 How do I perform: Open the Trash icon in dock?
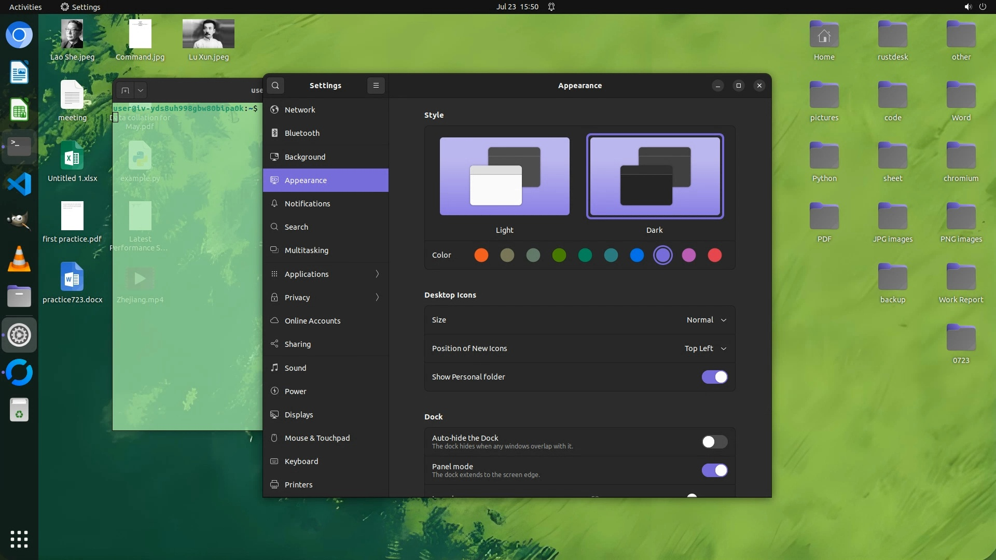[x=19, y=410]
